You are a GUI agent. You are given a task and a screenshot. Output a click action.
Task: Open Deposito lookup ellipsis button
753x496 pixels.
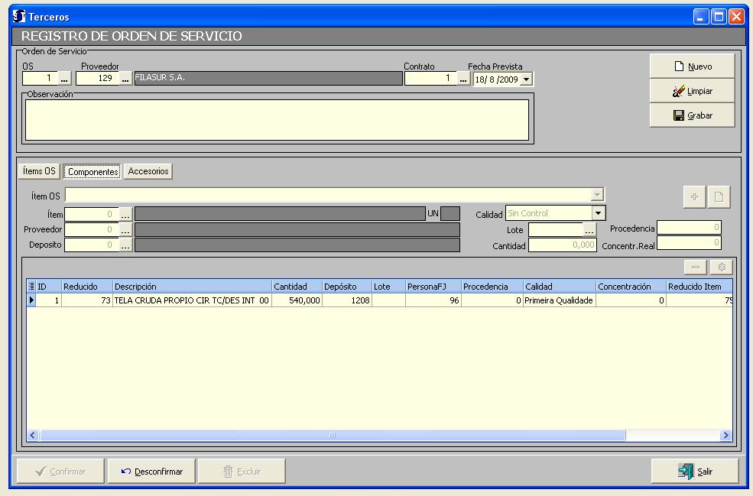point(125,245)
